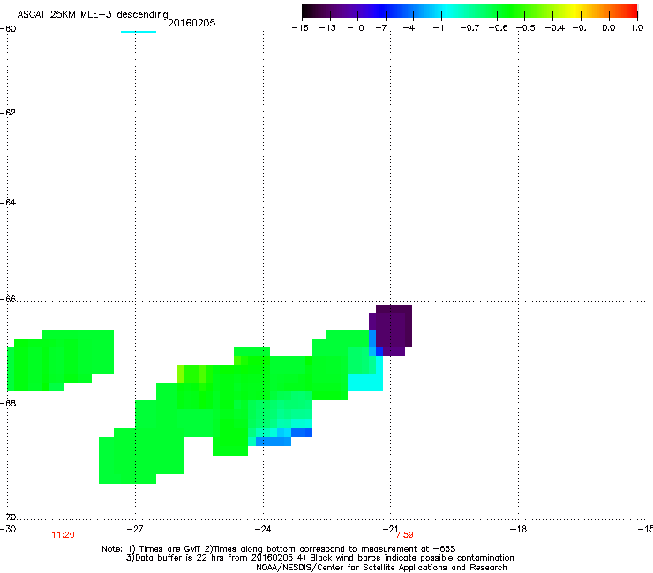This screenshot has height=573, width=653.
Task: Click the 'NOAA/NESDIS/Center for Satellite Applications' credit
Action: (x=381, y=567)
